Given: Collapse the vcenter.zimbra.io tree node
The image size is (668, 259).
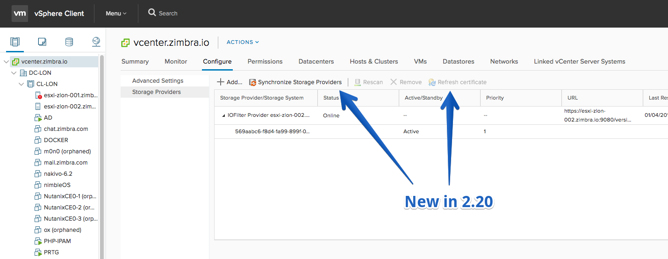Looking at the screenshot, I should pos(6,62).
